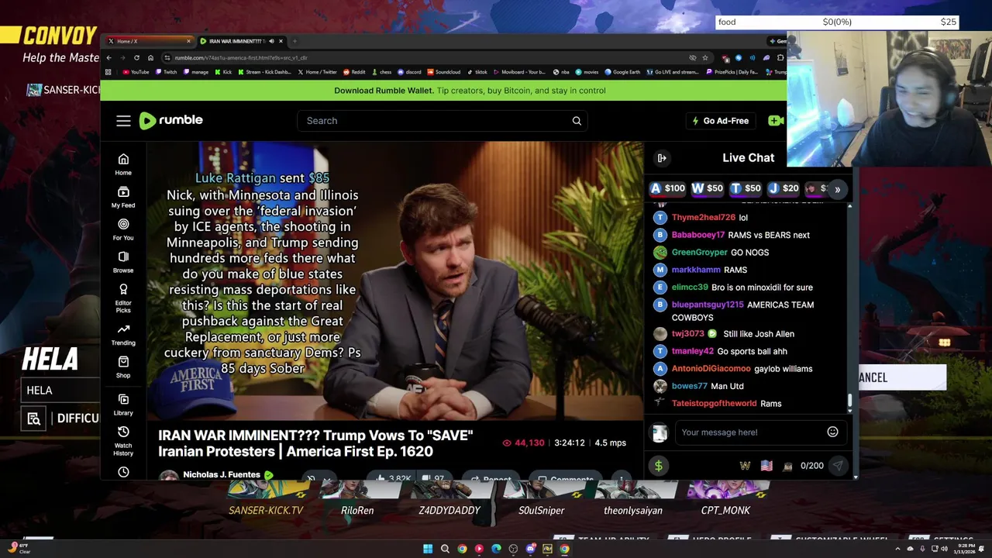Select the 44,130 viewer count

click(524, 443)
